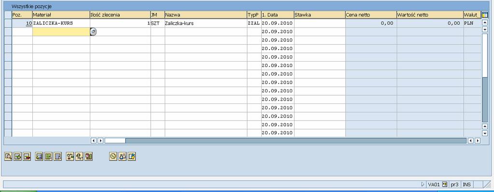Click the pr3 server name in status bar

(x=454, y=184)
